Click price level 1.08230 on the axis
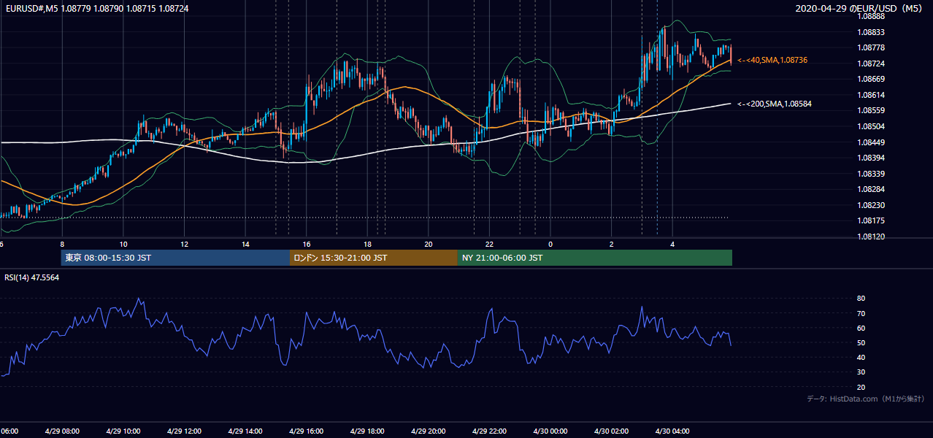This screenshot has width=933, height=438. pos(871,205)
